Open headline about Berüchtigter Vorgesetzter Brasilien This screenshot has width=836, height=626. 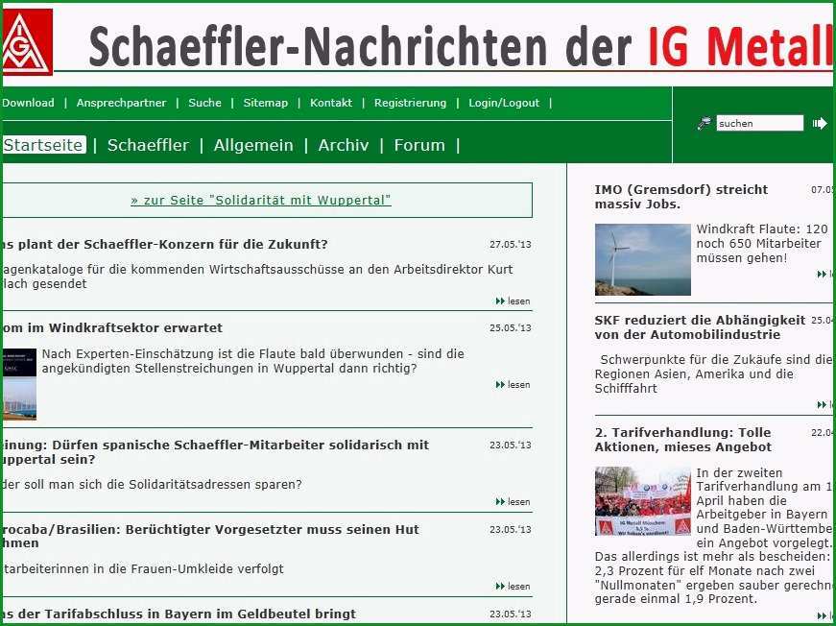tap(210, 536)
